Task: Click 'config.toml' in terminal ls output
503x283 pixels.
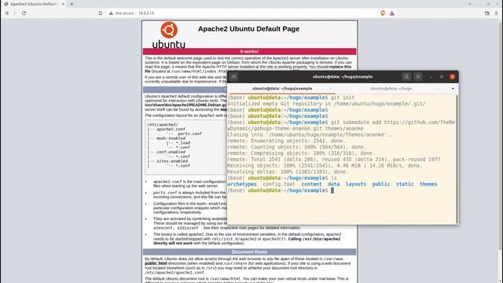Action: (x=279, y=184)
